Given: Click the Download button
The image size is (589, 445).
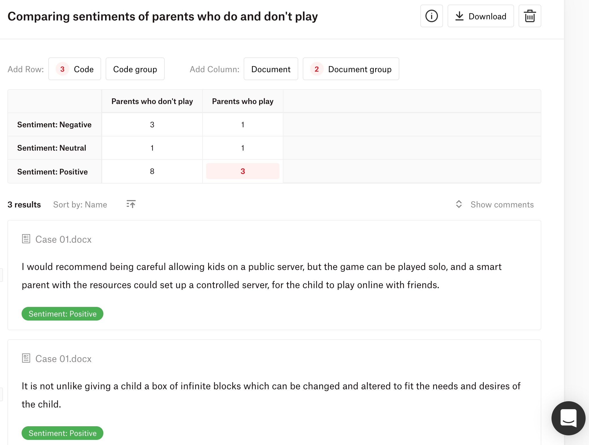Looking at the screenshot, I should coord(481,16).
